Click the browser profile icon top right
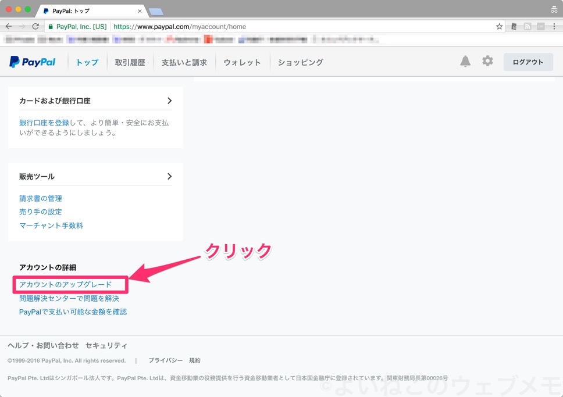The image size is (563, 397). pyautogui.click(x=554, y=9)
